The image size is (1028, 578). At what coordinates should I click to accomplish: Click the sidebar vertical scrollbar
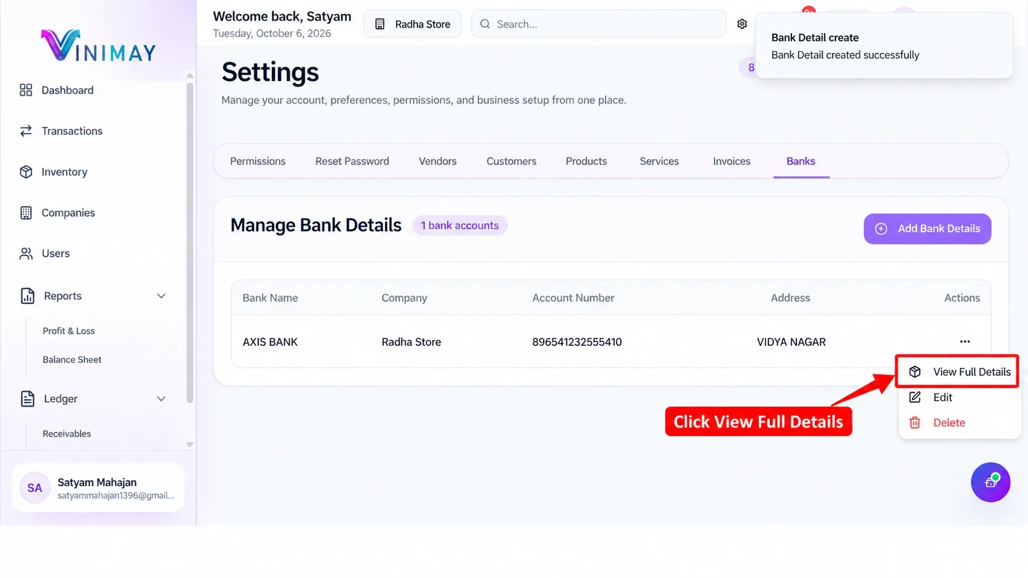tap(190, 243)
